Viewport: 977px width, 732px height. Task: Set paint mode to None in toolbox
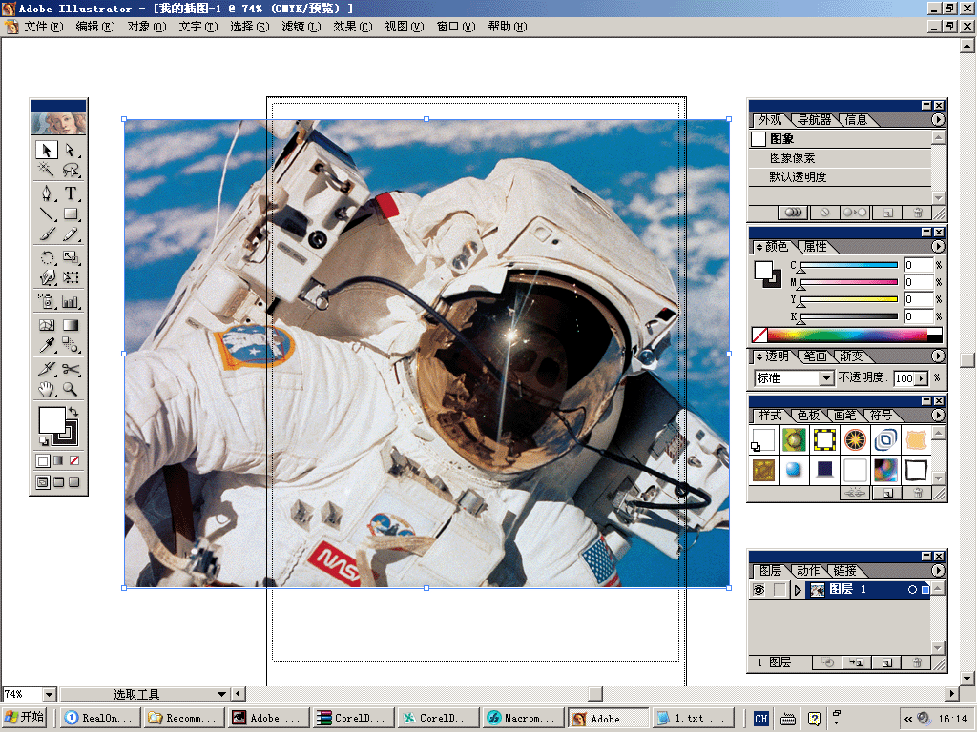(x=74, y=461)
